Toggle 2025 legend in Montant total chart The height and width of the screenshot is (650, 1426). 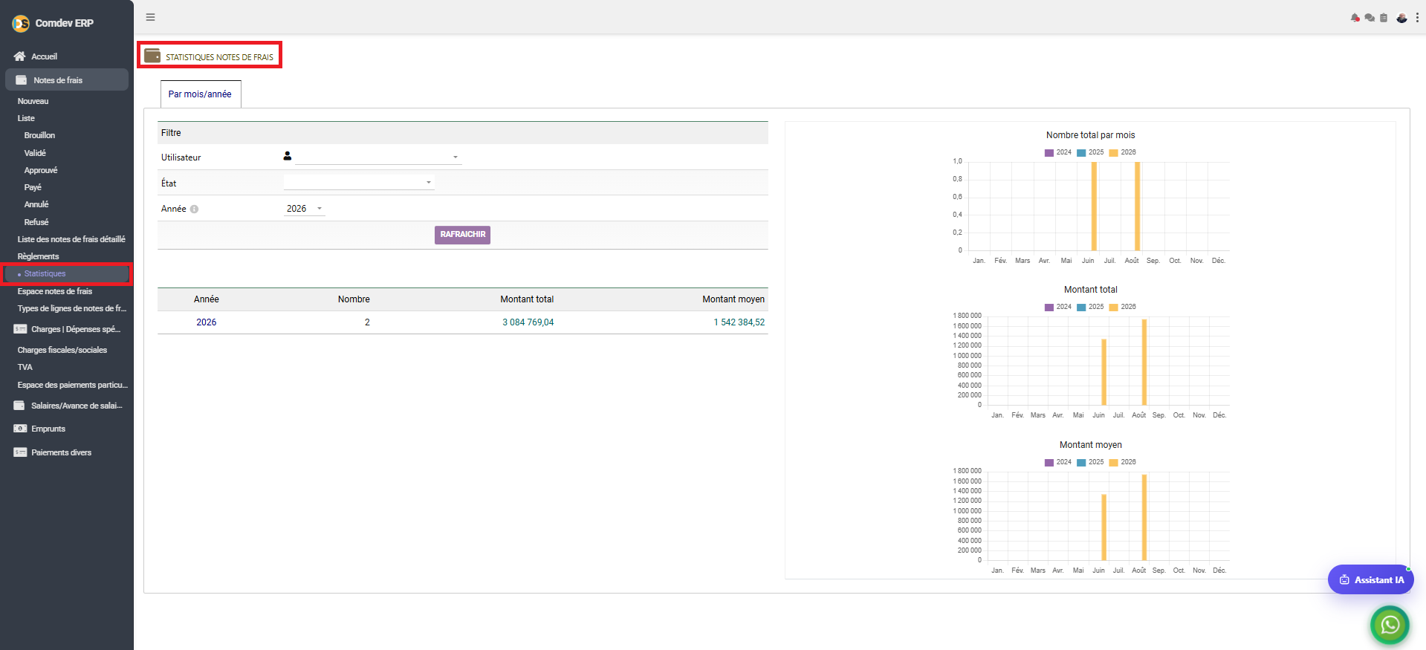(1090, 307)
